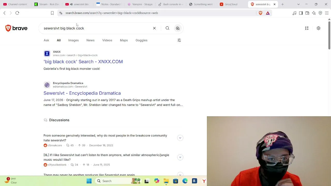Open Brave Shields lion icon
Viewport: 331px width, 186px height.
tap(260, 13)
